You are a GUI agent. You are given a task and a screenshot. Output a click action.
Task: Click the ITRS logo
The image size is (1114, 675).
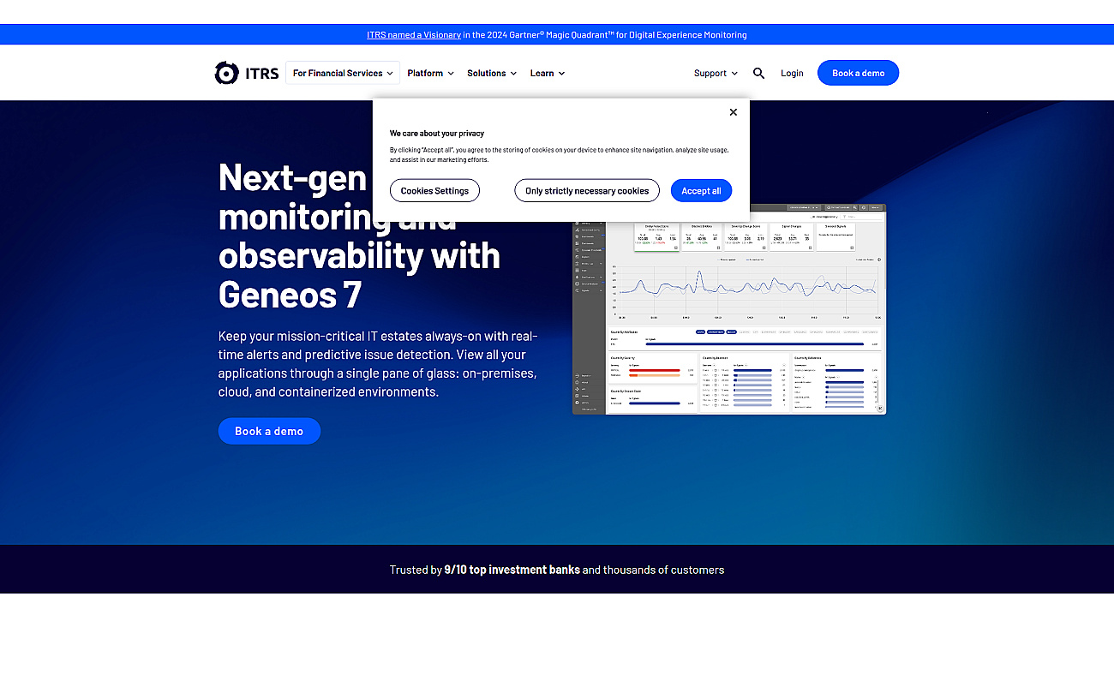point(247,73)
